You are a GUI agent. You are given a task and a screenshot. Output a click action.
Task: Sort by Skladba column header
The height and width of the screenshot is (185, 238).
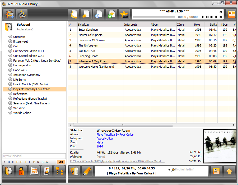point(100,25)
